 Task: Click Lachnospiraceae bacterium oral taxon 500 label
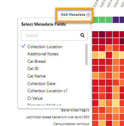58,117
